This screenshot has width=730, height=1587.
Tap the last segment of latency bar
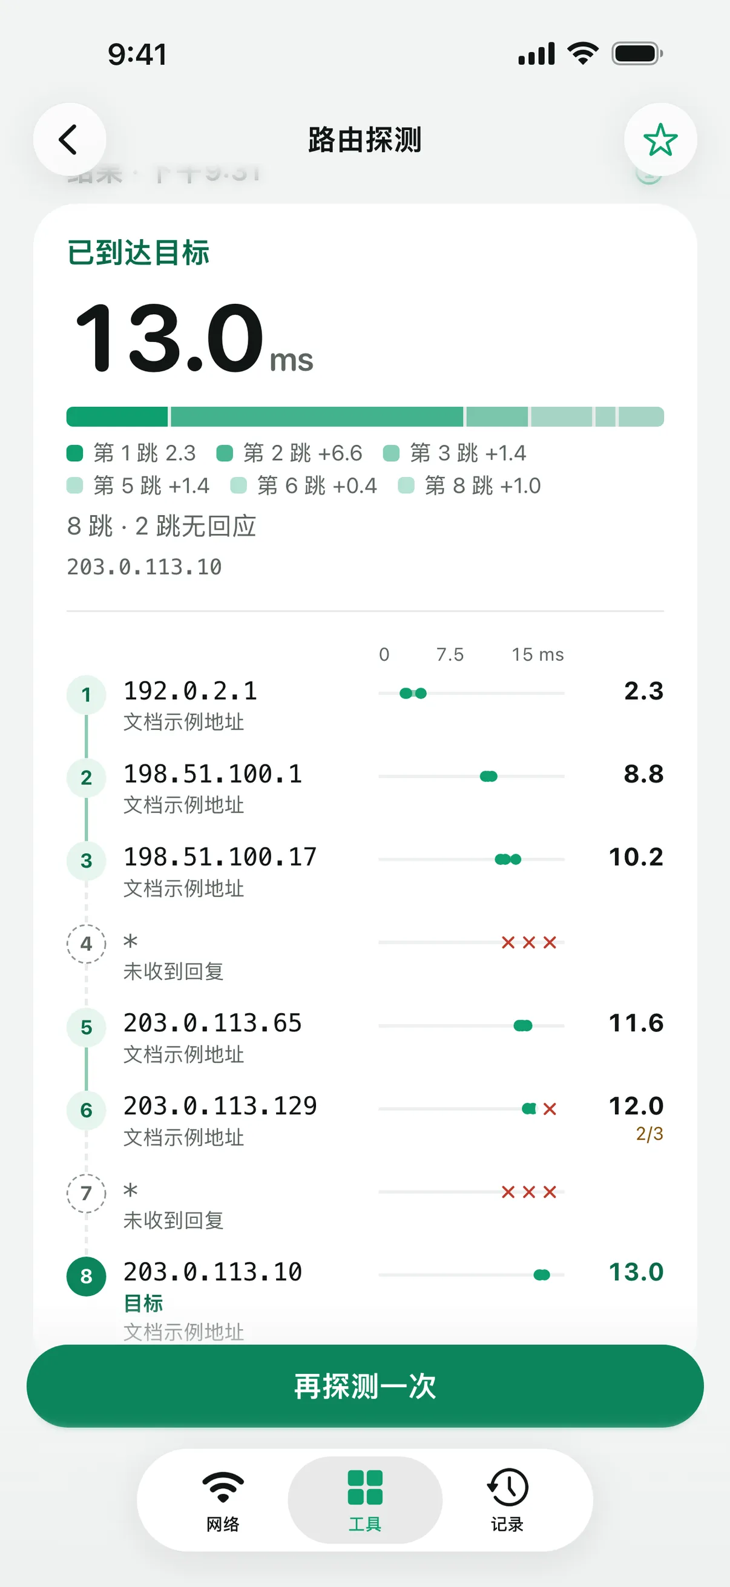tap(641, 416)
